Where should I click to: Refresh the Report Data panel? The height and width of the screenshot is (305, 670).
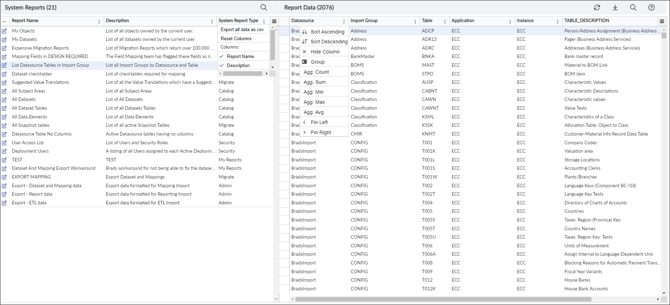pos(597,7)
